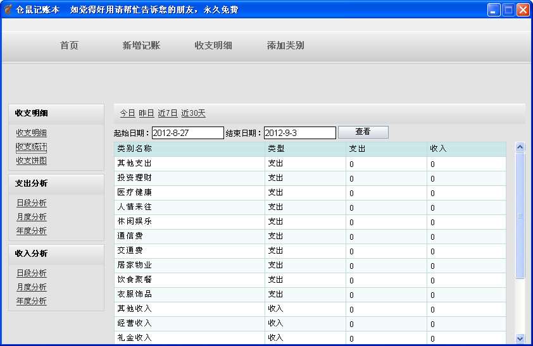Image resolution: width=533 pixels, height=346 pixels.
Task: Minimize the 仓鼠记账本 window
Action: coord(494,10)
